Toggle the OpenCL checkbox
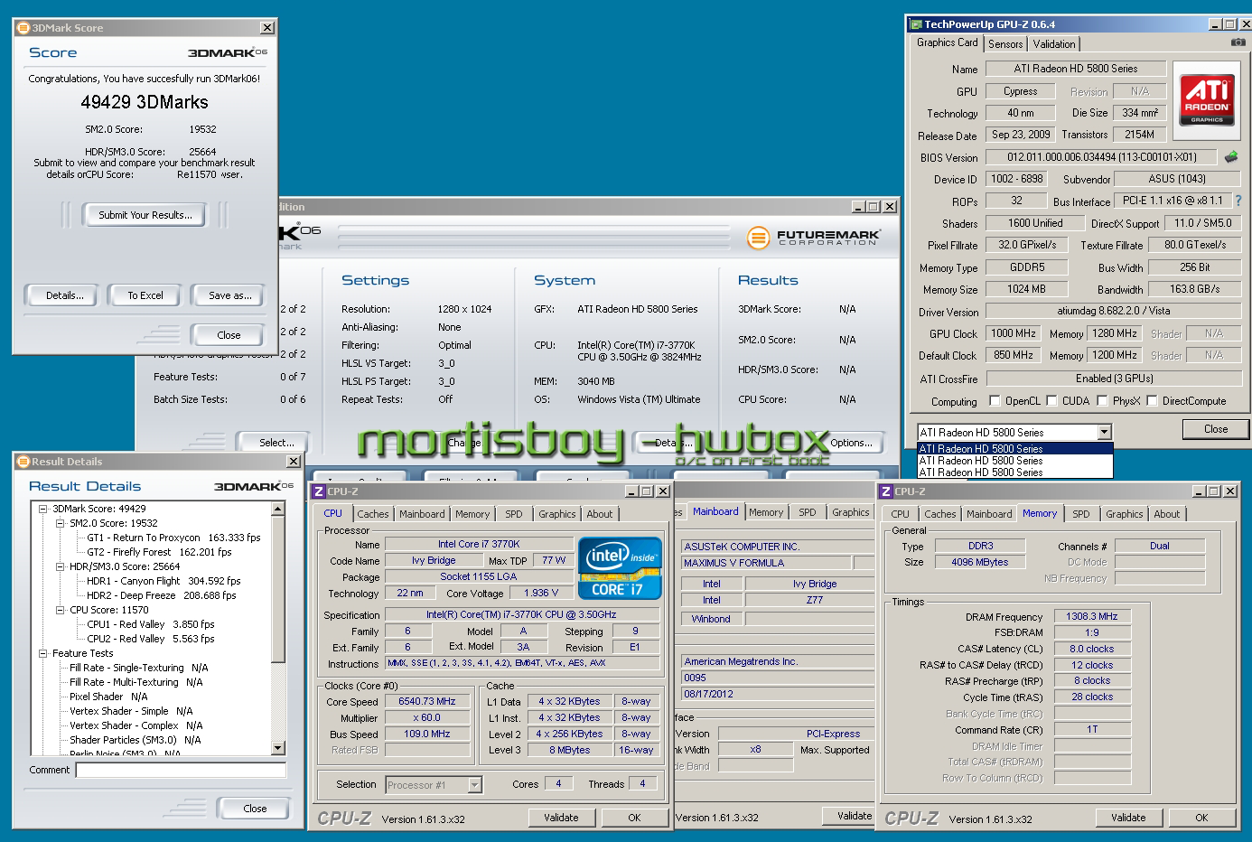This screenshot has height=842, width=1252. coord(995,401)
